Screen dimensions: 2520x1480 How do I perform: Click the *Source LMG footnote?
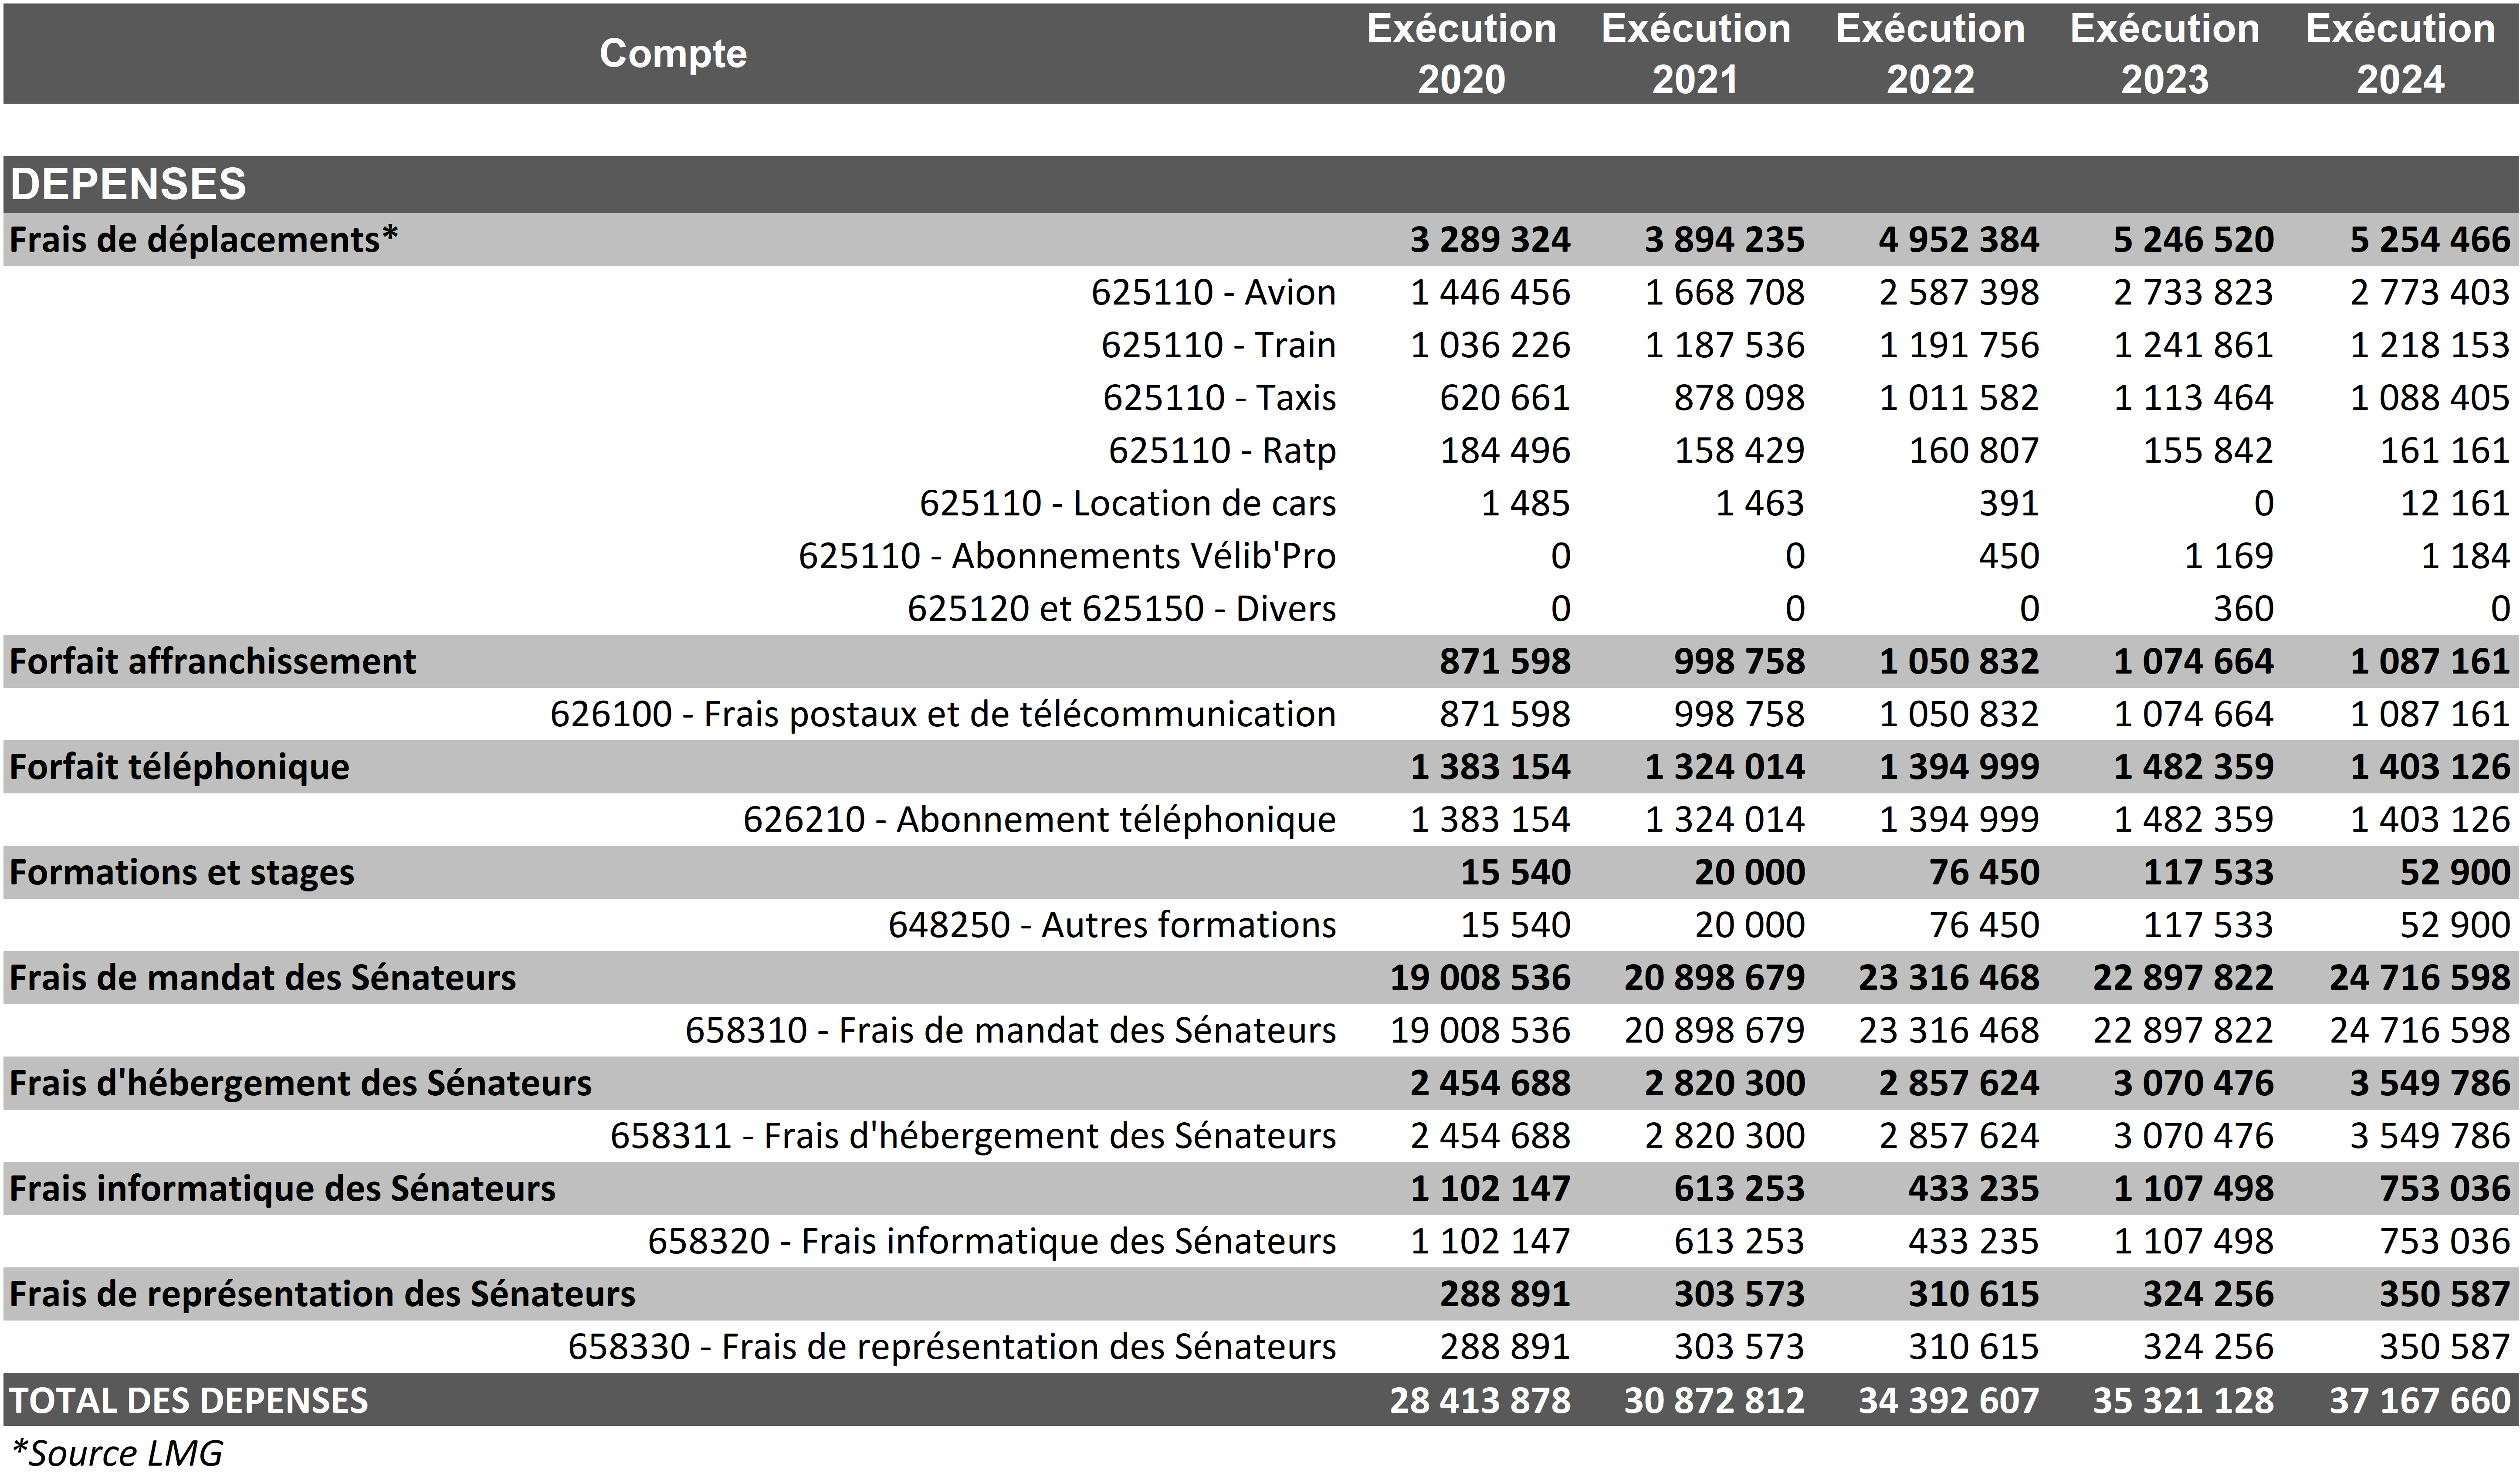point(117,1453)
